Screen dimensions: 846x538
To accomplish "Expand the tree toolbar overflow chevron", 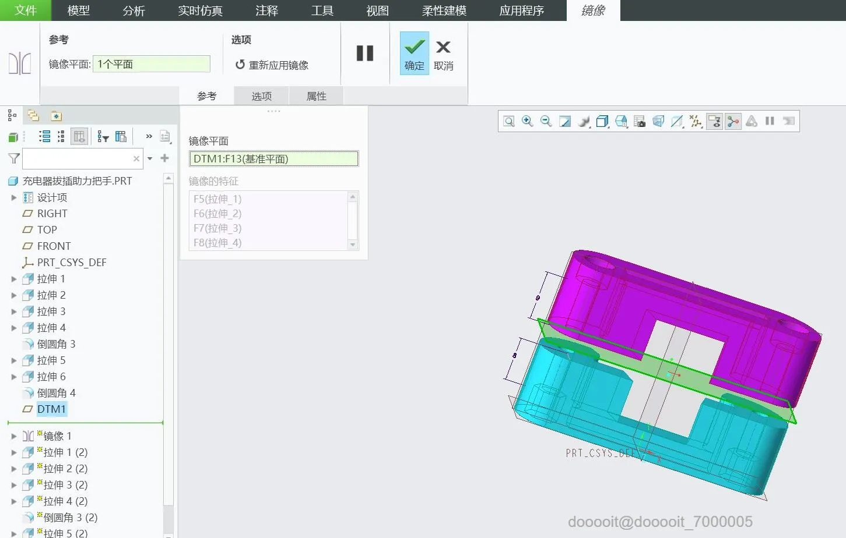I will click(x=149, y=136).
